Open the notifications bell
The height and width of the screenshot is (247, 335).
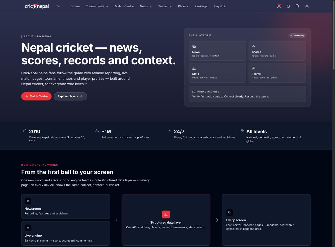[x=288, y=6]
